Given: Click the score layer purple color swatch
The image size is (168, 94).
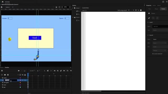Looking at the screenshot, I should (x=20, y=85).
